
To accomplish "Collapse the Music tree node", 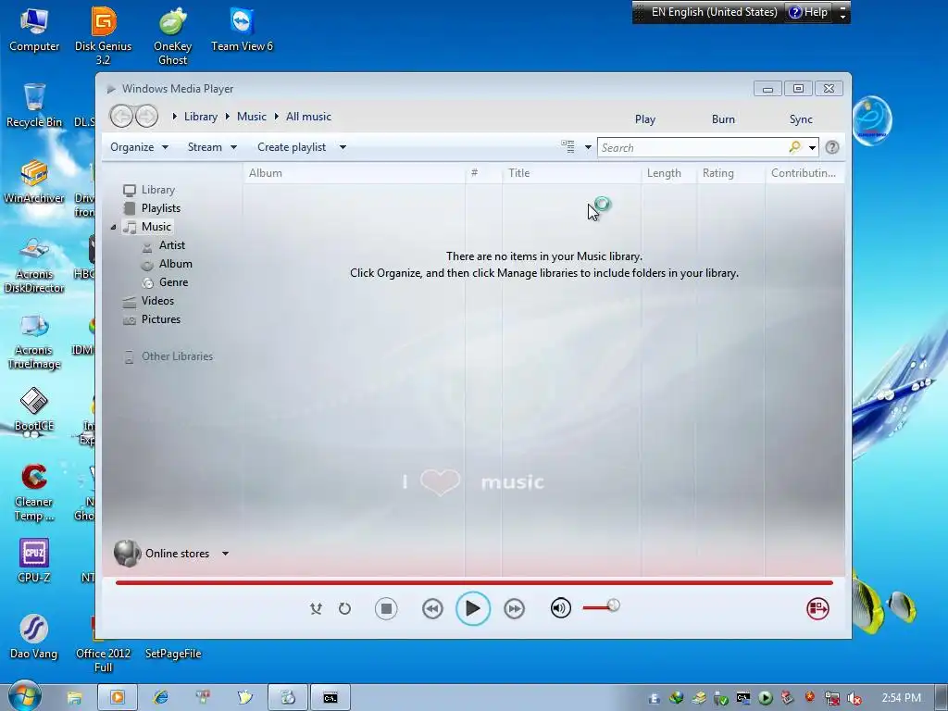I will (113, 228).
